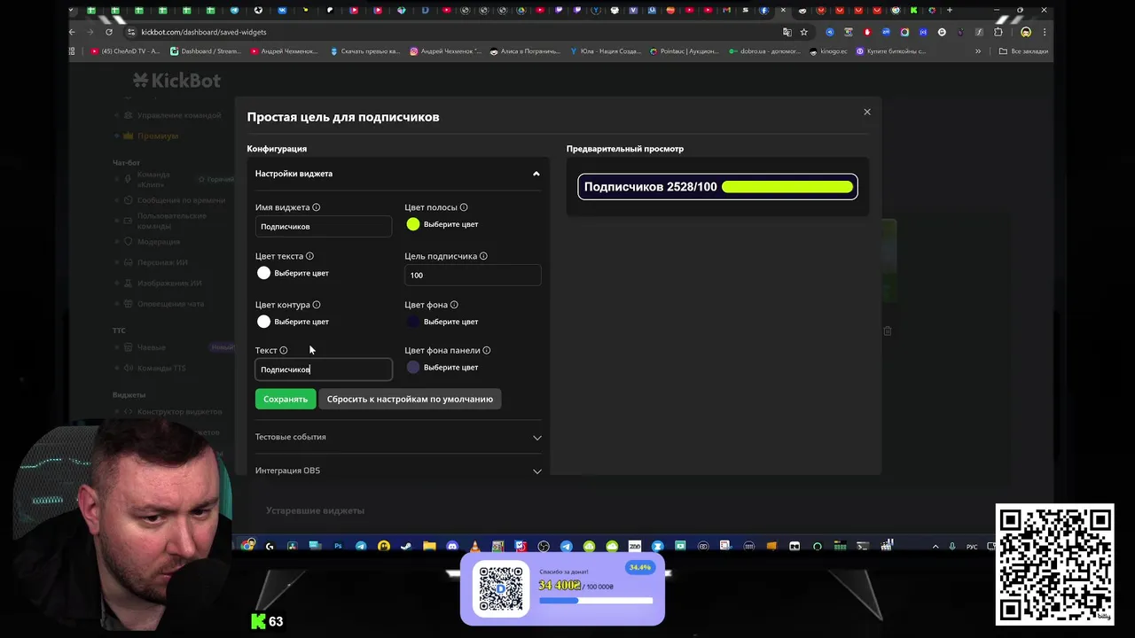Click Сохранить to save the widget
Screen dimensions: 1135x638
[x=286, y=399]
